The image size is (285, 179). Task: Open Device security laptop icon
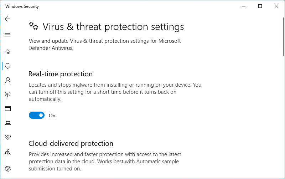coord(8,123)
